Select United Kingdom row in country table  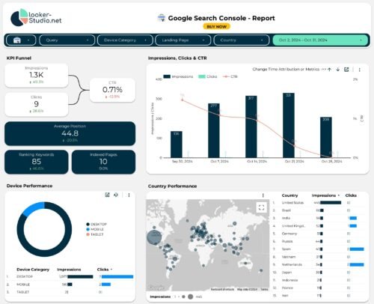click(319, 226)
